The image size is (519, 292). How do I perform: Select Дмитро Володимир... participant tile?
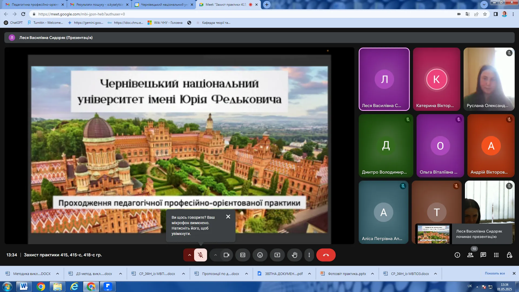tap(386, 146)
